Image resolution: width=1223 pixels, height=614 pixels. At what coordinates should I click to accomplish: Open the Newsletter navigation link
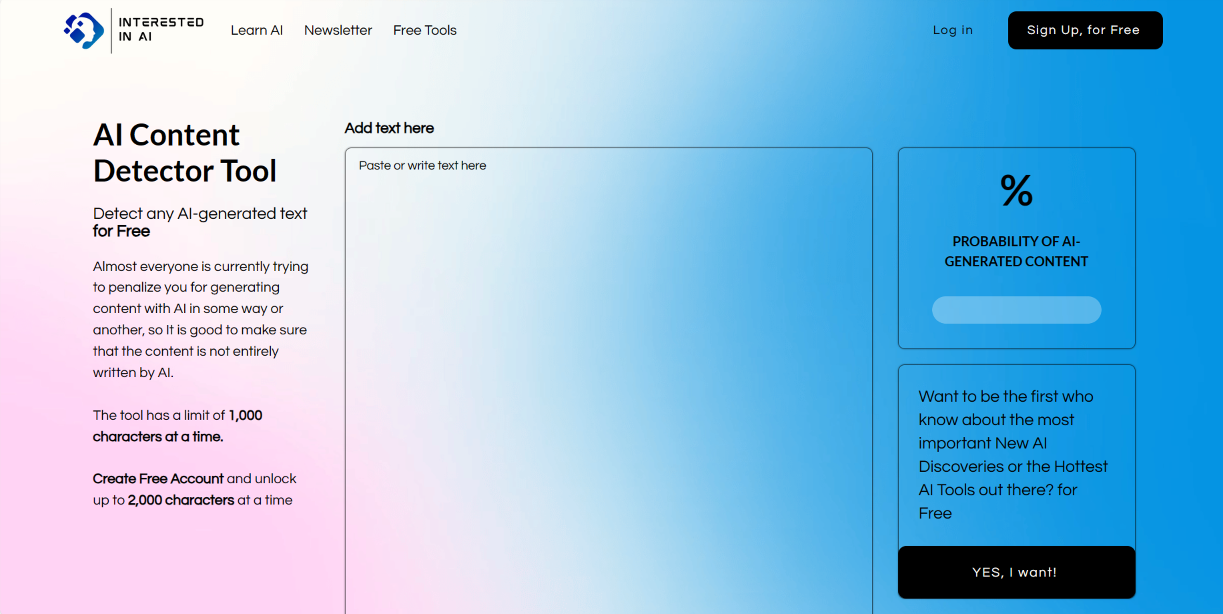(x=338, y=30)
